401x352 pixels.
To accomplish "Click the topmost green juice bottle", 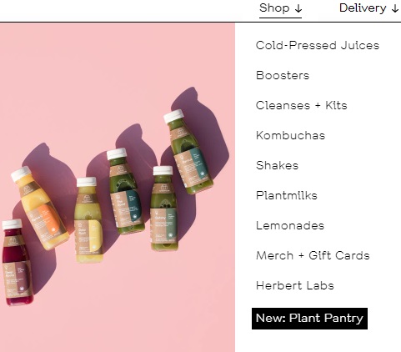I will tap(188, 152).
